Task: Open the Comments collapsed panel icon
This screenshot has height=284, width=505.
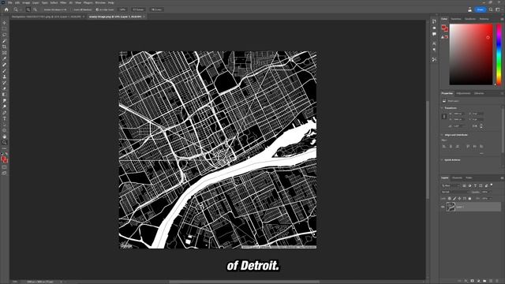Action: click(x=434, y=34)
